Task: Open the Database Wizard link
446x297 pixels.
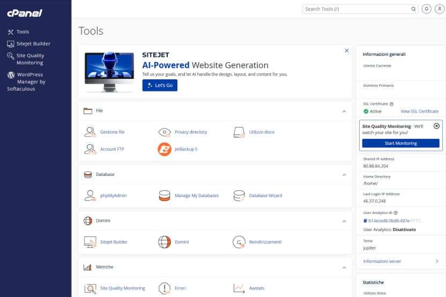Action: pyautogui.click(x=265, y=196)
